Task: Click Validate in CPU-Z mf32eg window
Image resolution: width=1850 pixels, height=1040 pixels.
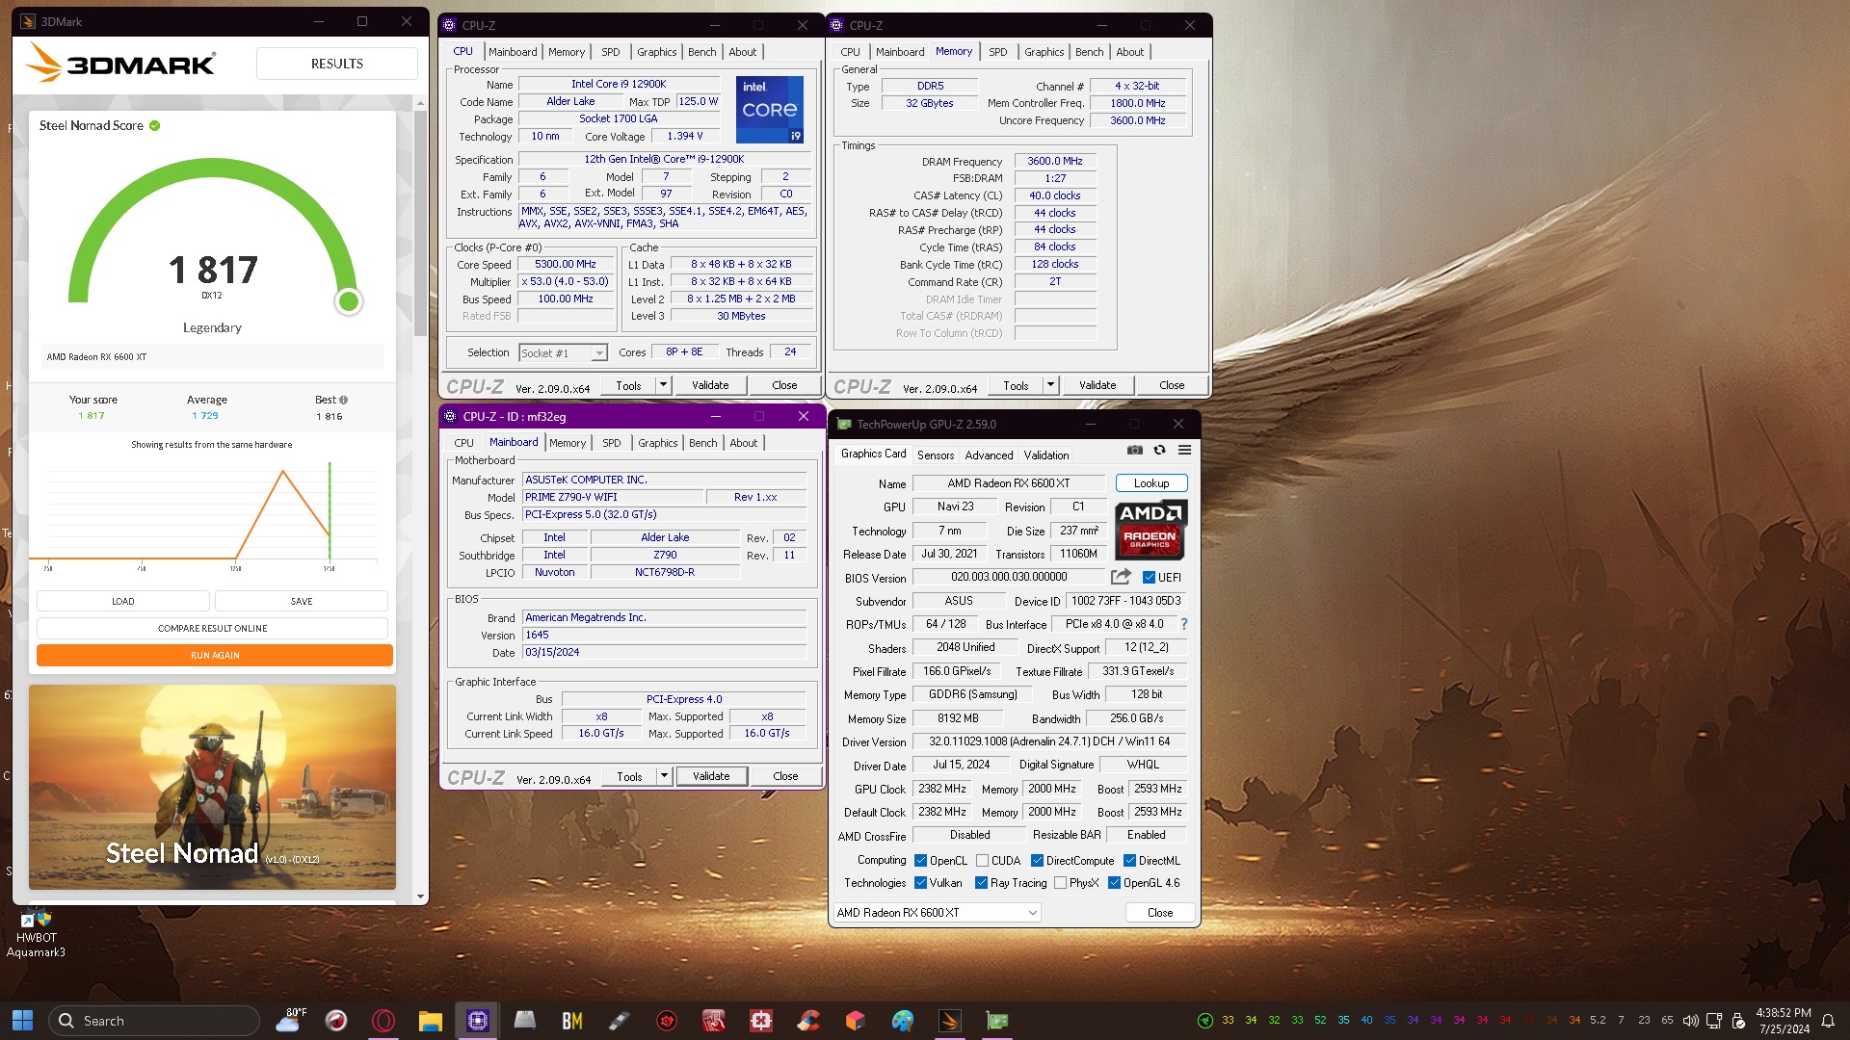Action: [x=711, y=776]
